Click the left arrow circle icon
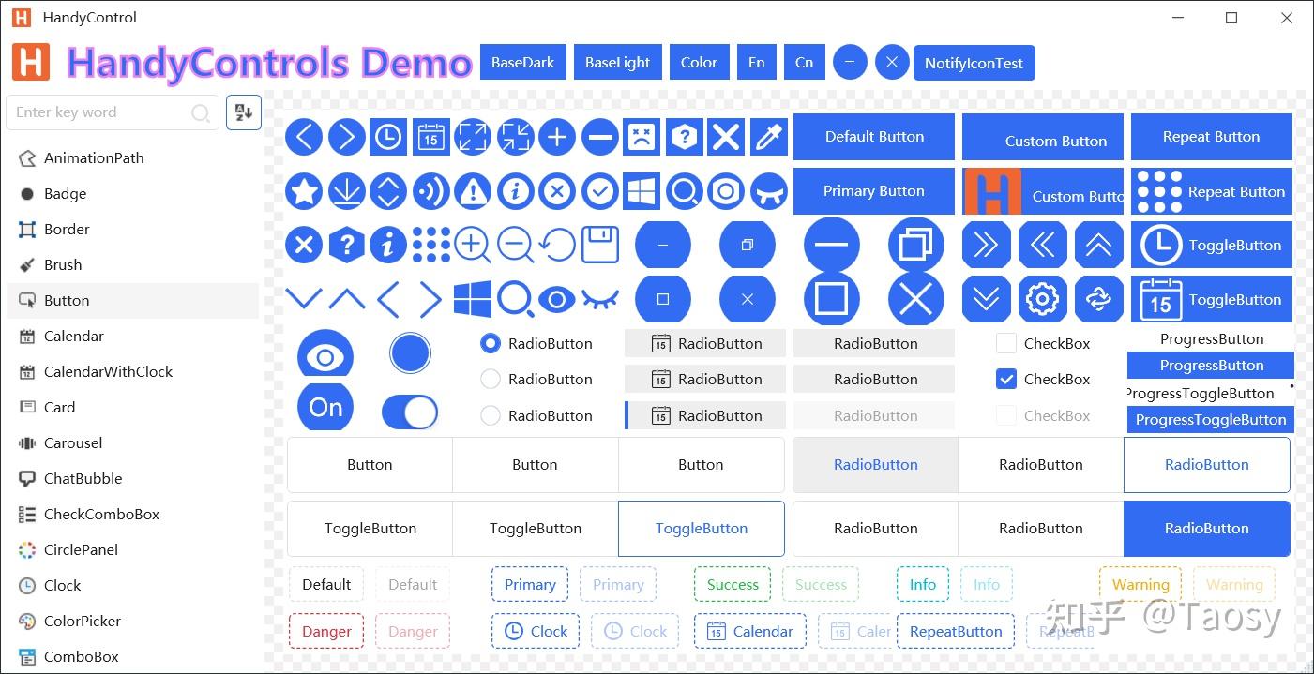Viewport: 1314px width, 674px height. 303,137
